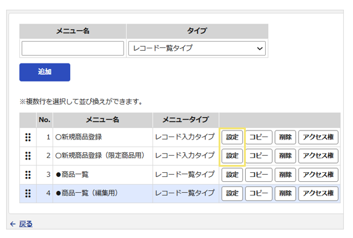This screenshot has height=238, width=353.
Task: Click the No. column header
Action: click(45, 120)
